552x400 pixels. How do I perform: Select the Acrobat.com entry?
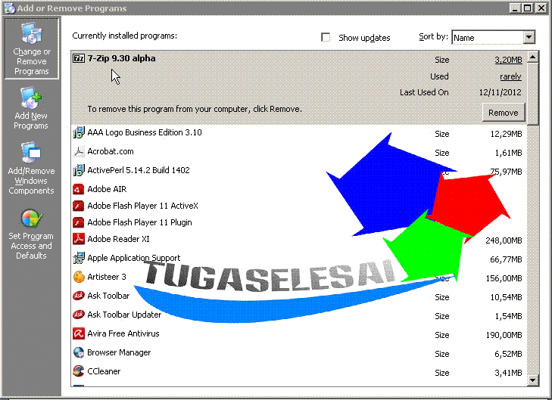tap(298, 152)
